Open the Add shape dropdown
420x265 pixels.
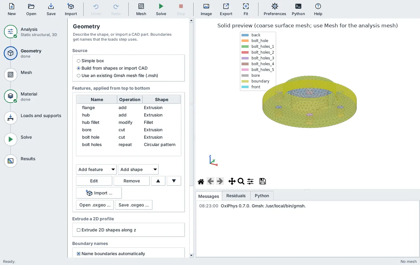point(138,169)
